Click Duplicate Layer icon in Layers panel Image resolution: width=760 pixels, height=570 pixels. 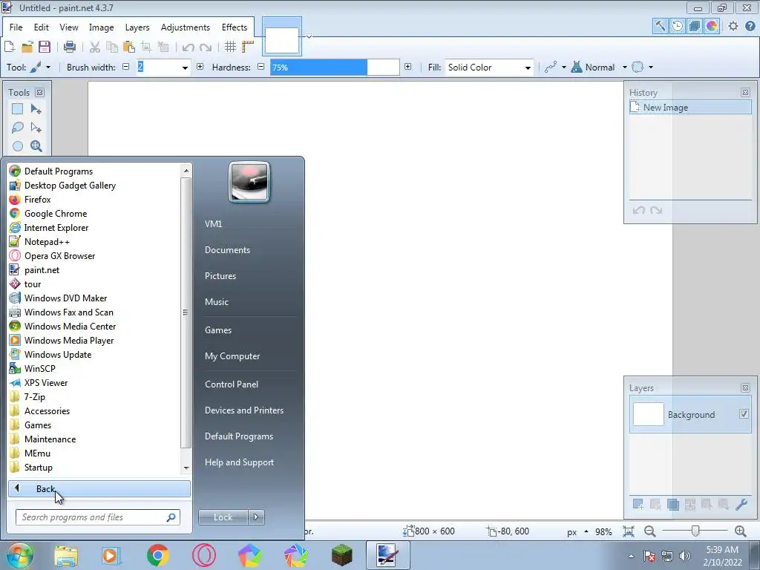pyautogui.click(x=672, y=505)
